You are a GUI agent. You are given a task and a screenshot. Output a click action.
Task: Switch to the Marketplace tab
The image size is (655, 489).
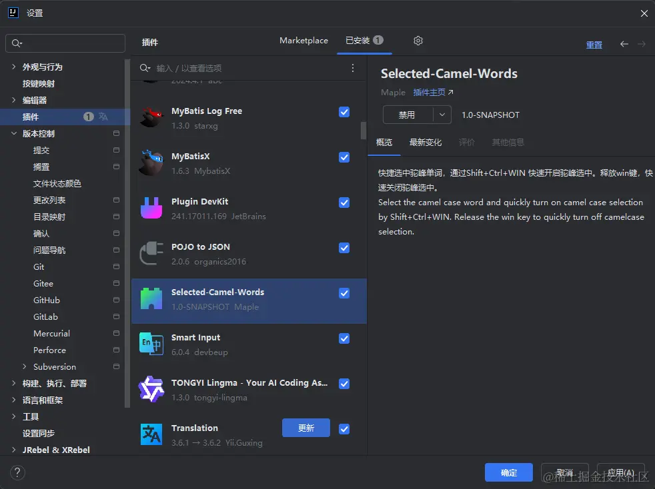303,41
